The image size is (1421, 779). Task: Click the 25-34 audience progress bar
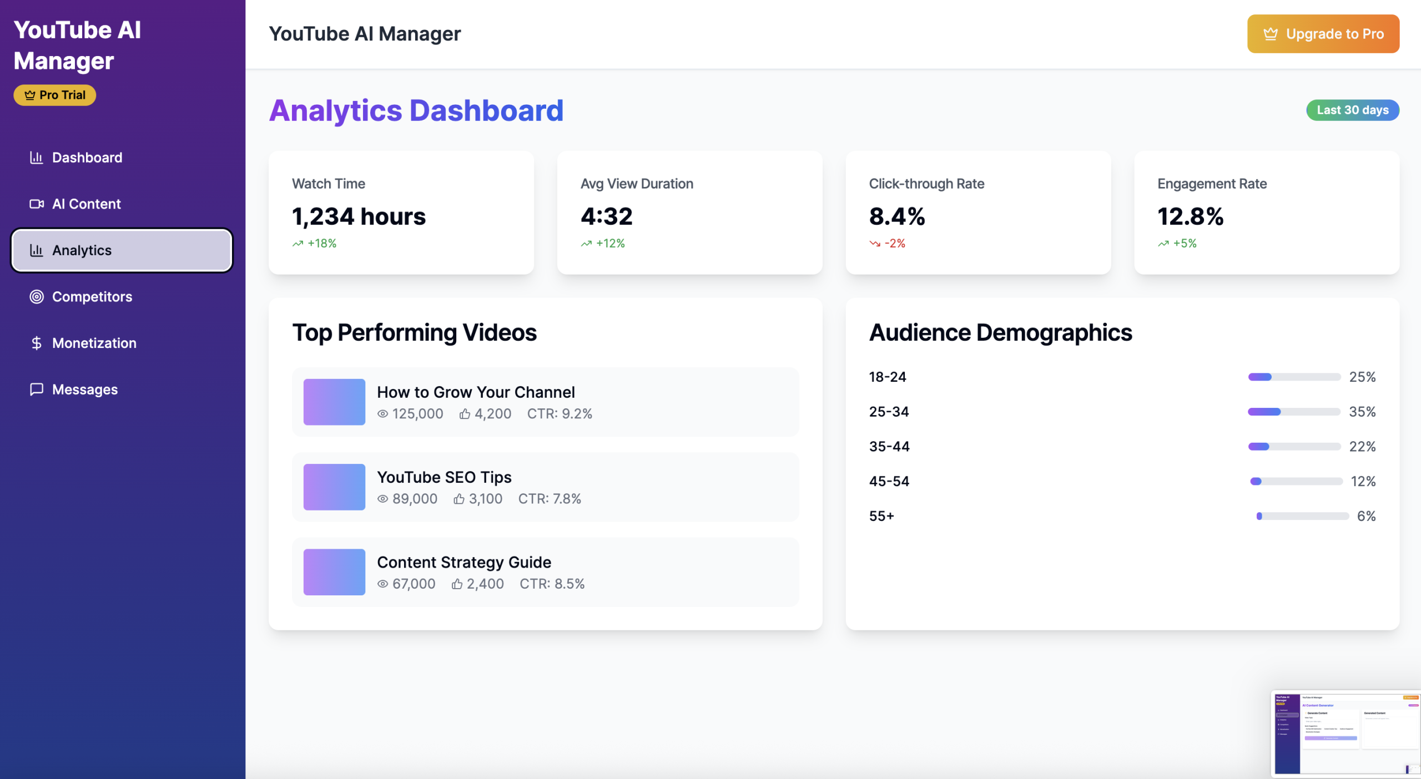pos(1294,412)
